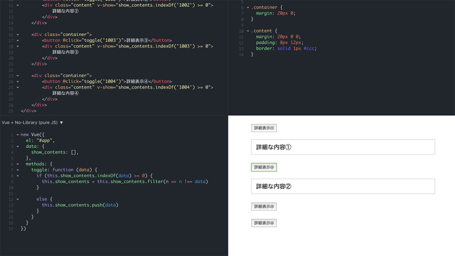Viewport: 455px width, 256px height.
Task: Fold the 'new Vue({' block on JS line 1
Action: click(x=18, y=135)
